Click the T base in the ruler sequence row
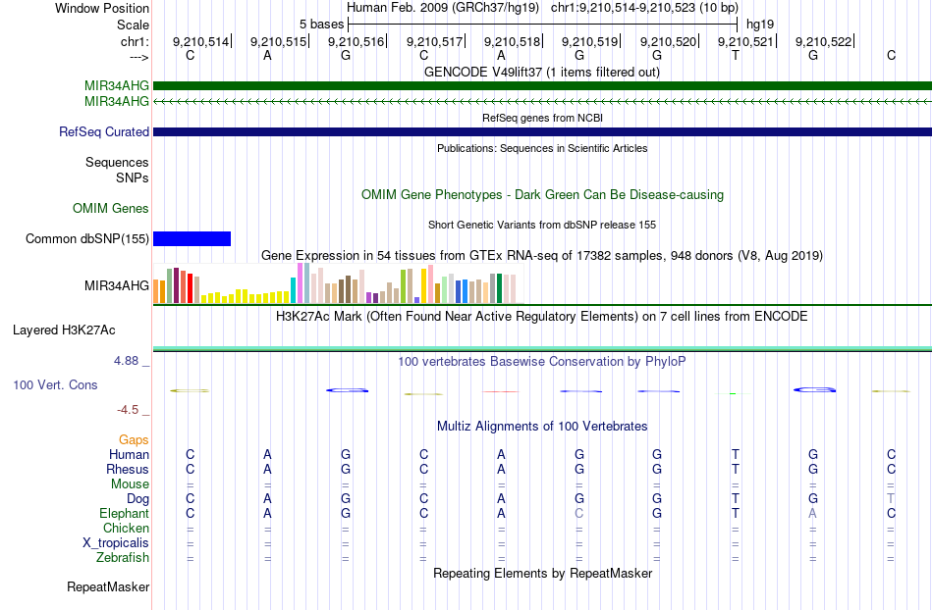This screenshot has height=610, width=933. (736, 55)
